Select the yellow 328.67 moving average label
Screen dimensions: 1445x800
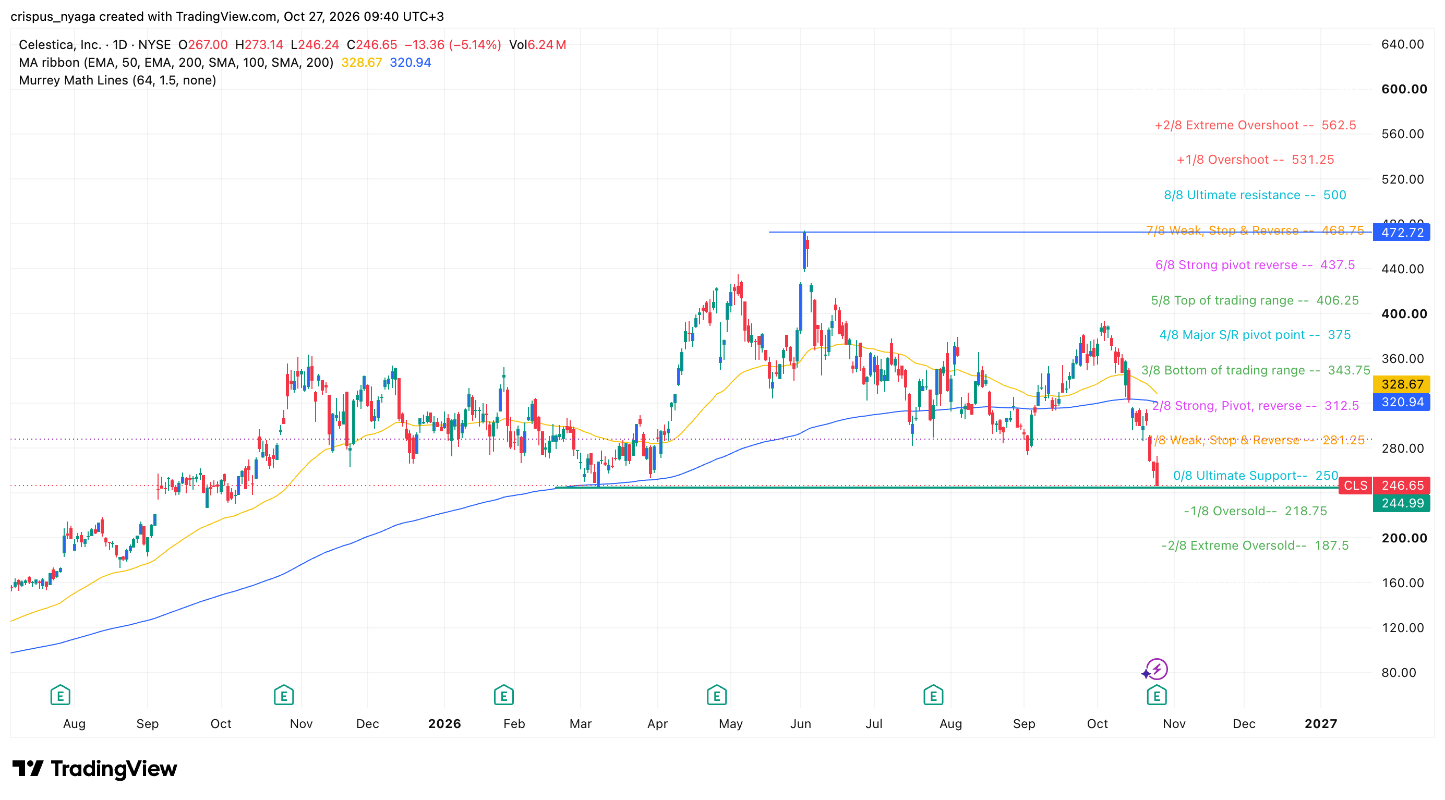[1402, 384]
